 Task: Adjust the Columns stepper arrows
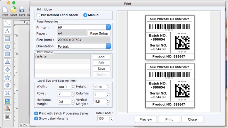pos(108,94)
